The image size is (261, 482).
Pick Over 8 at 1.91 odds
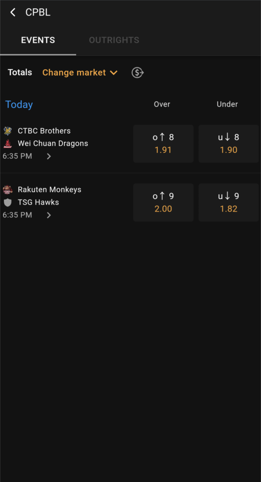[163, 144]
